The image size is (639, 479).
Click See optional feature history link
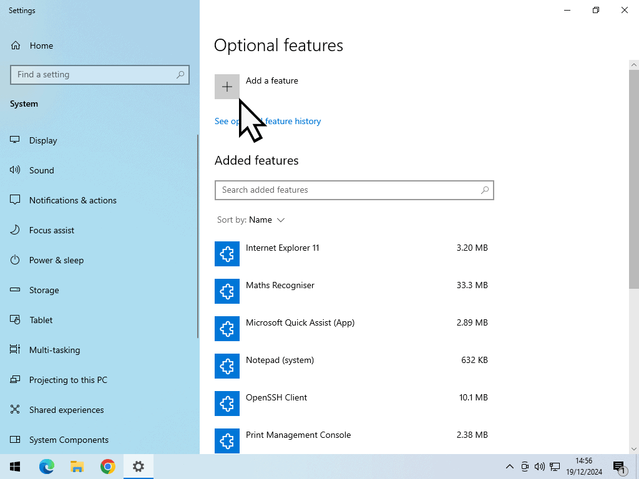coord(268,121)
